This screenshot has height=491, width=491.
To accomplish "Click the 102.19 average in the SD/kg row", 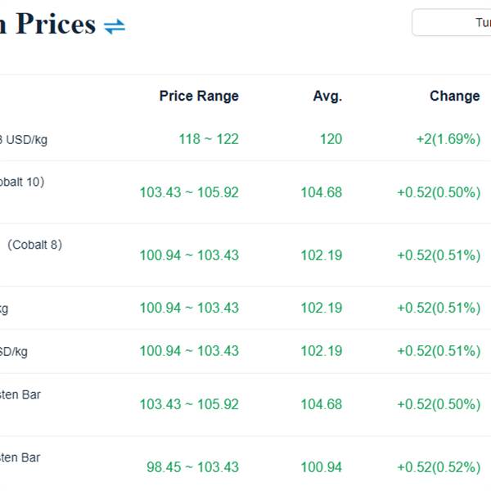I will (321, 351).
